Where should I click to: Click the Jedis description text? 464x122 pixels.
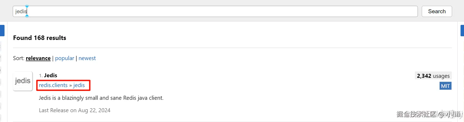coord(101,98)
